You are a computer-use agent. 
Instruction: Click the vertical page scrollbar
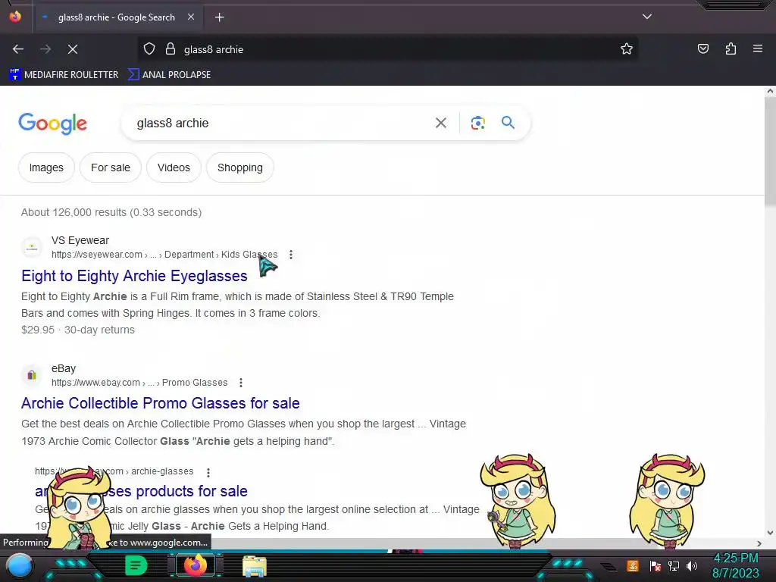[x=770, y=152]
